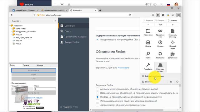This screenshot has height=112, width=200.
Task: Click the Макс repeat count input field
Action: click(45, 89)
